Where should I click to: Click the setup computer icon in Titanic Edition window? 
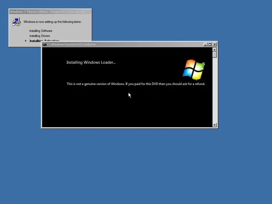pos(16,22)
